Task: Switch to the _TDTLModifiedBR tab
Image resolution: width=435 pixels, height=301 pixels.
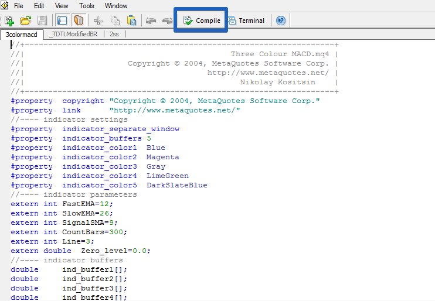Action: [x=73, y=34]
